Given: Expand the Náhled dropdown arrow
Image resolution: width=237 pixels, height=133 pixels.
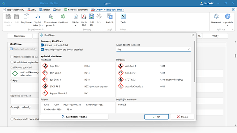Looking at the screenshot, I should click(x=76, y=25).
